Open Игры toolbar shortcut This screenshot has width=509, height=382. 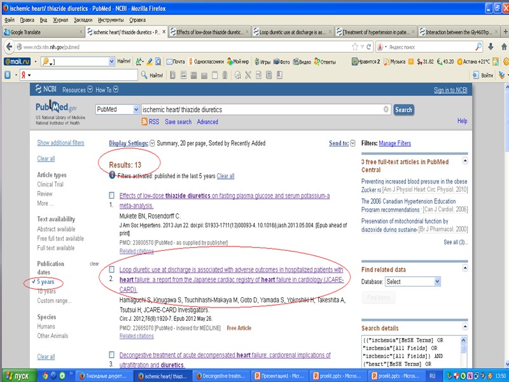point(262,61)
